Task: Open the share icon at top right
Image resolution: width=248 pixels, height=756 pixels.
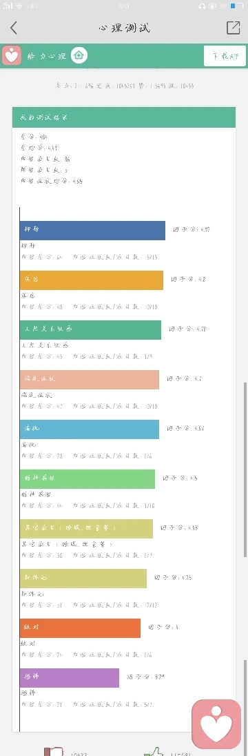Action: (233, 28)
